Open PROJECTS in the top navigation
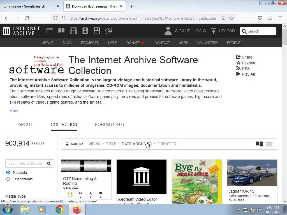The height and width of the screenshot is (215, 287). tap(90, 43)
